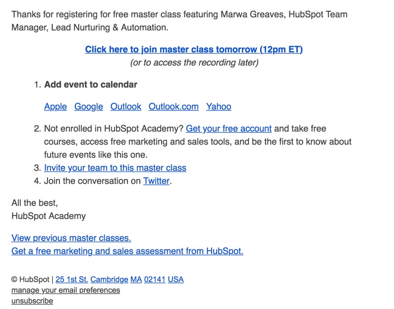Get a free marketing and sales assessment
This screenshot has height=309, width=394.
(x=127, y=251)
